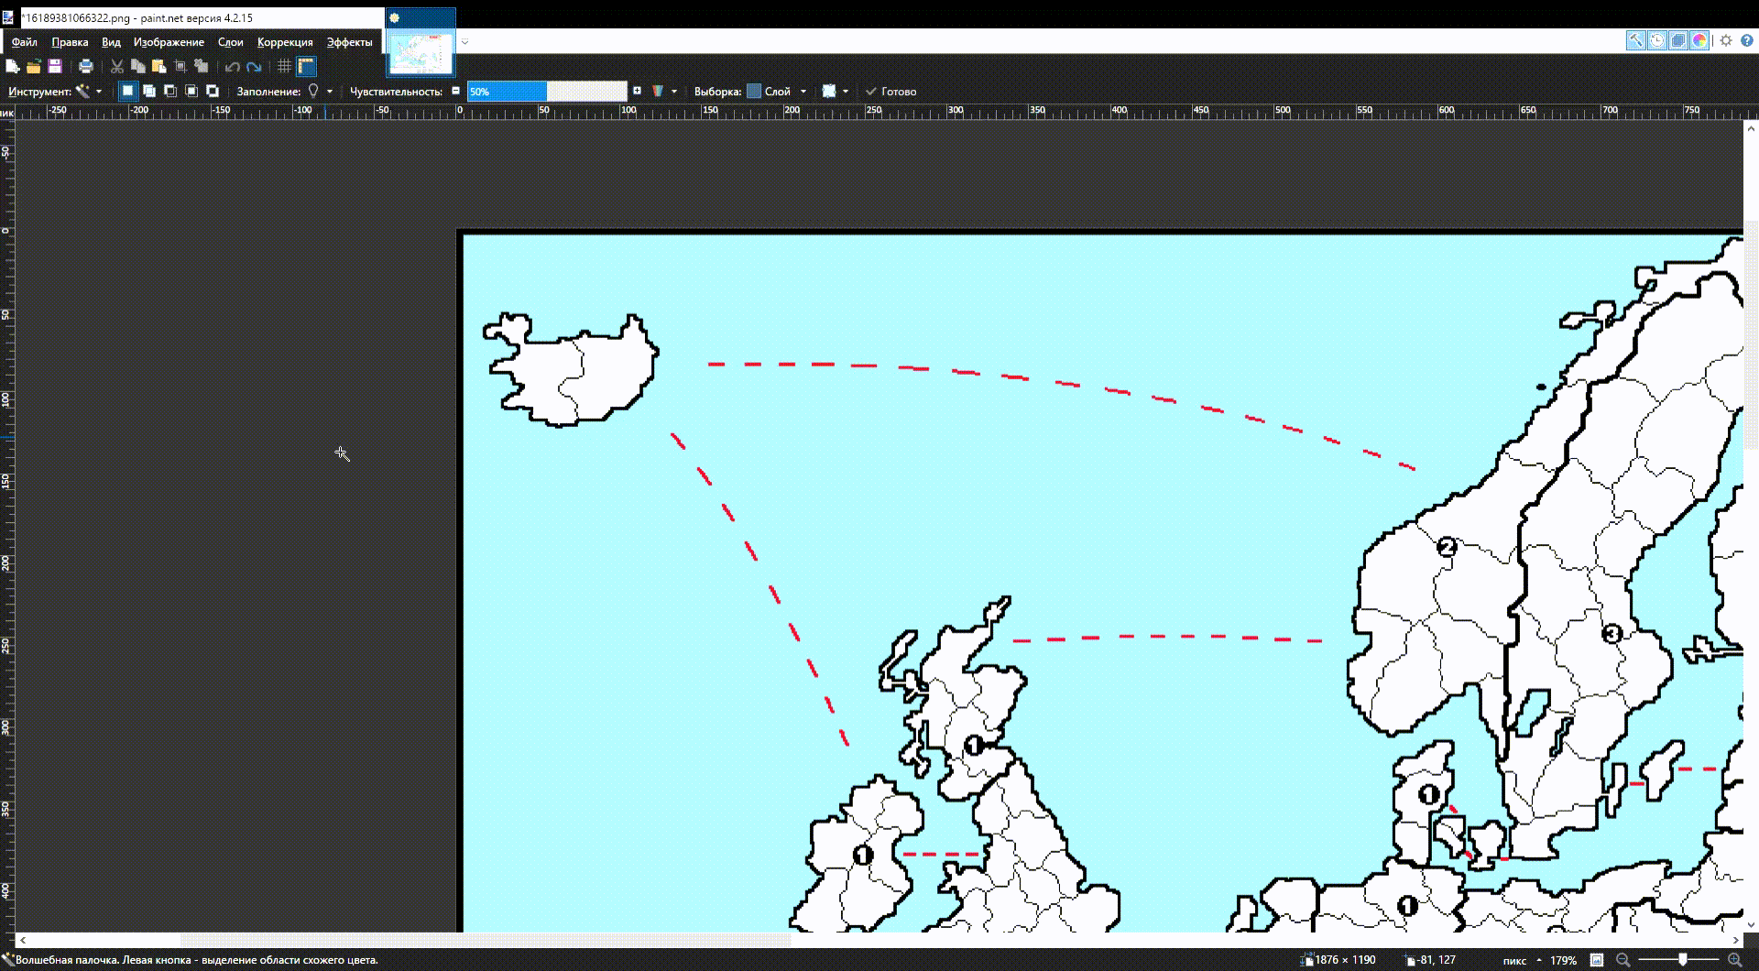Select Invert (xor) selection mode
The image size is (1759, 971).
[212, 91]
